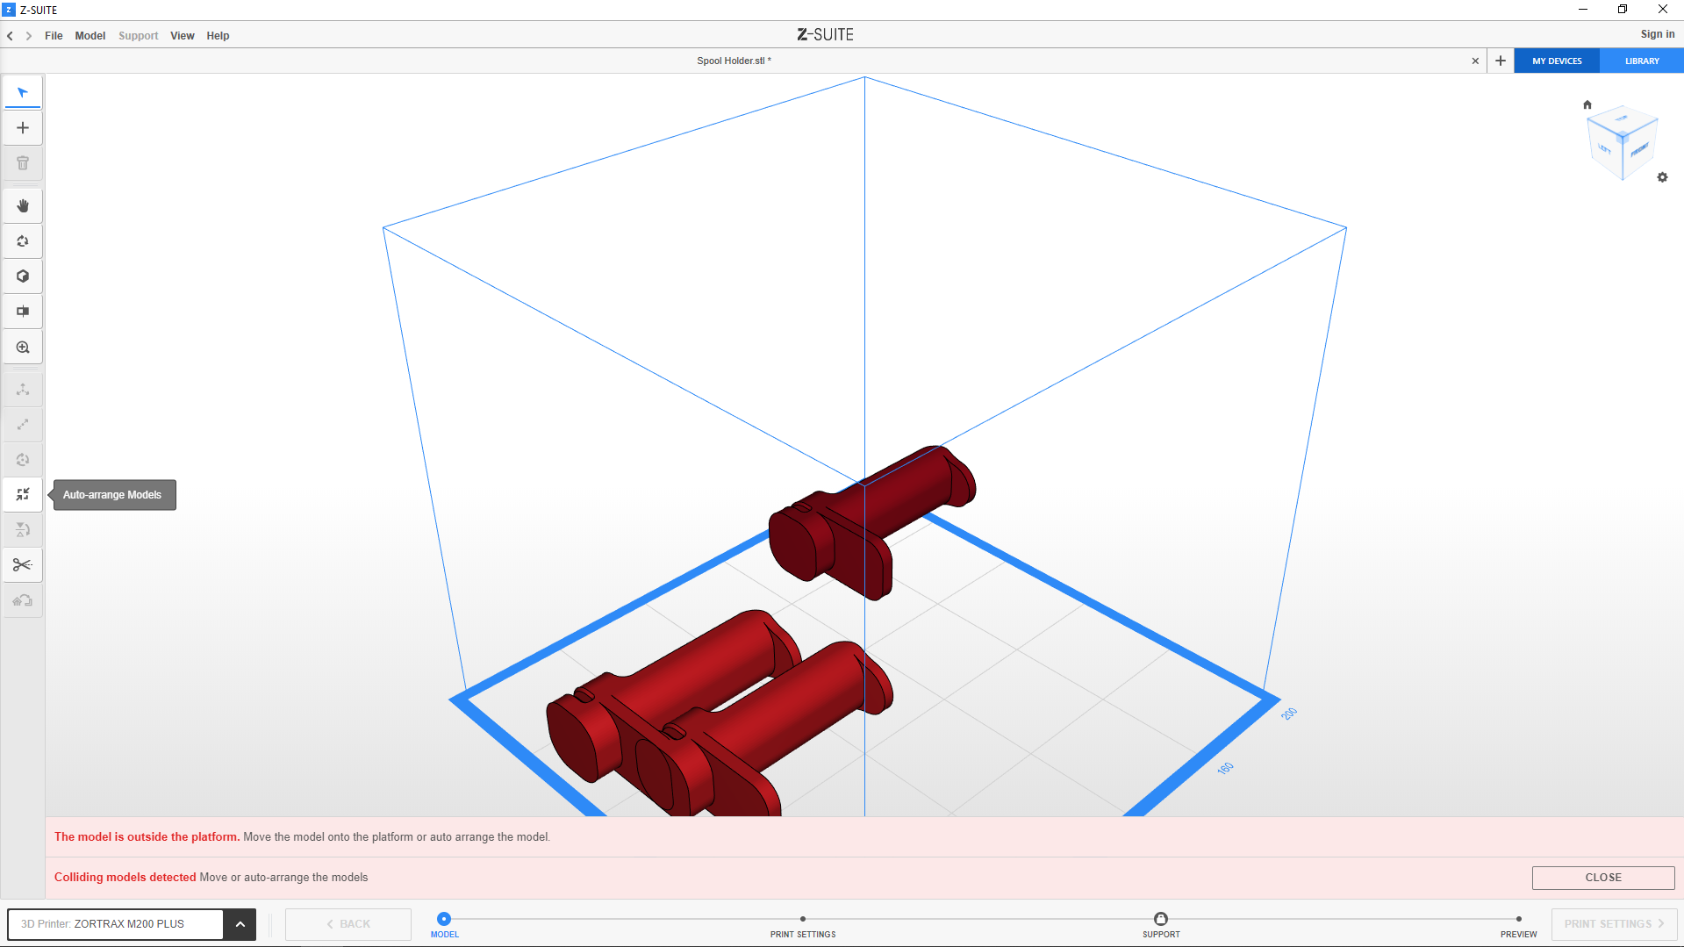
Task: Open the Model menu
Action: (90, 36)
